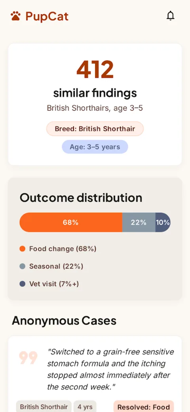Select the Breed: British Shorthair filter chip
The height and width of the screenshot is (412, 190).
95,129
